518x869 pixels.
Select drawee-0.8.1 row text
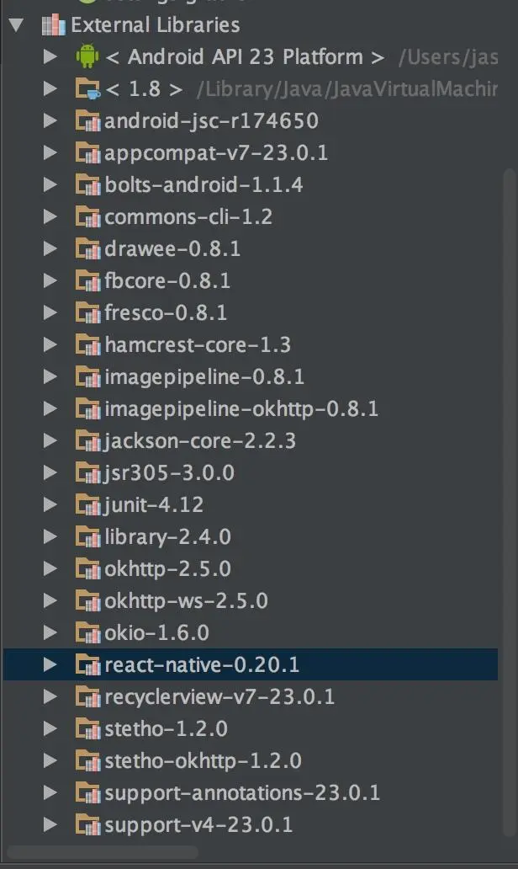coord(172,248)
